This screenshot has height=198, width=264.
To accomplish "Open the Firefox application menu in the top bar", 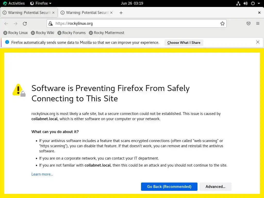I will pyautogui.click(x=41, y=3).
